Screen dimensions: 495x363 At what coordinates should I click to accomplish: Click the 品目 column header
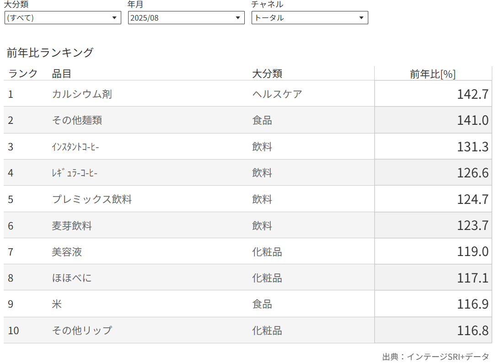[62, 74]
